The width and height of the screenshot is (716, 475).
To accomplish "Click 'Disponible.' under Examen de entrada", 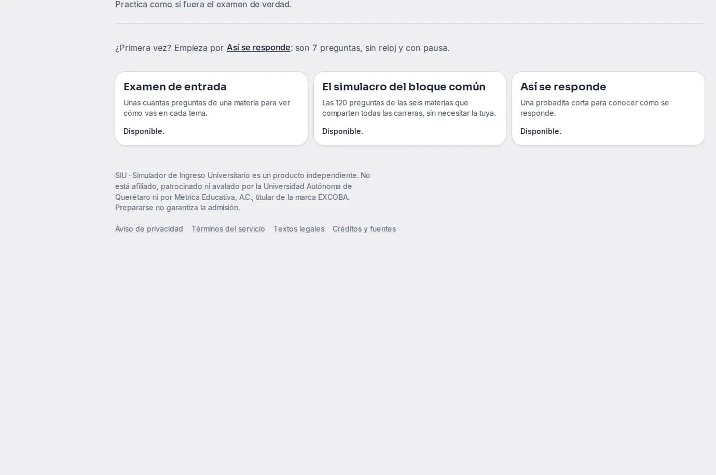I will click(144, 131).
